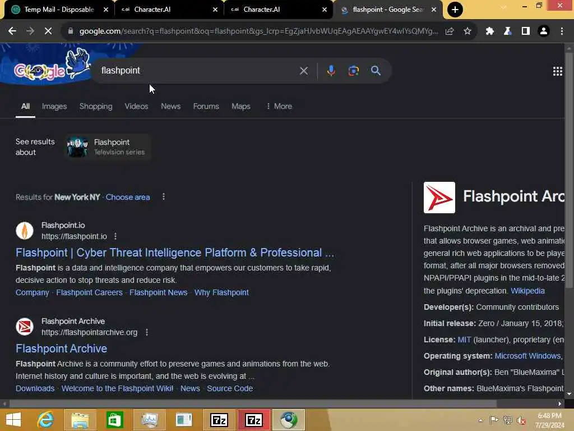Screen dimensions: 574x431
Task: Open the Why Flashpoint sitelink
Action: pos(221,292)
